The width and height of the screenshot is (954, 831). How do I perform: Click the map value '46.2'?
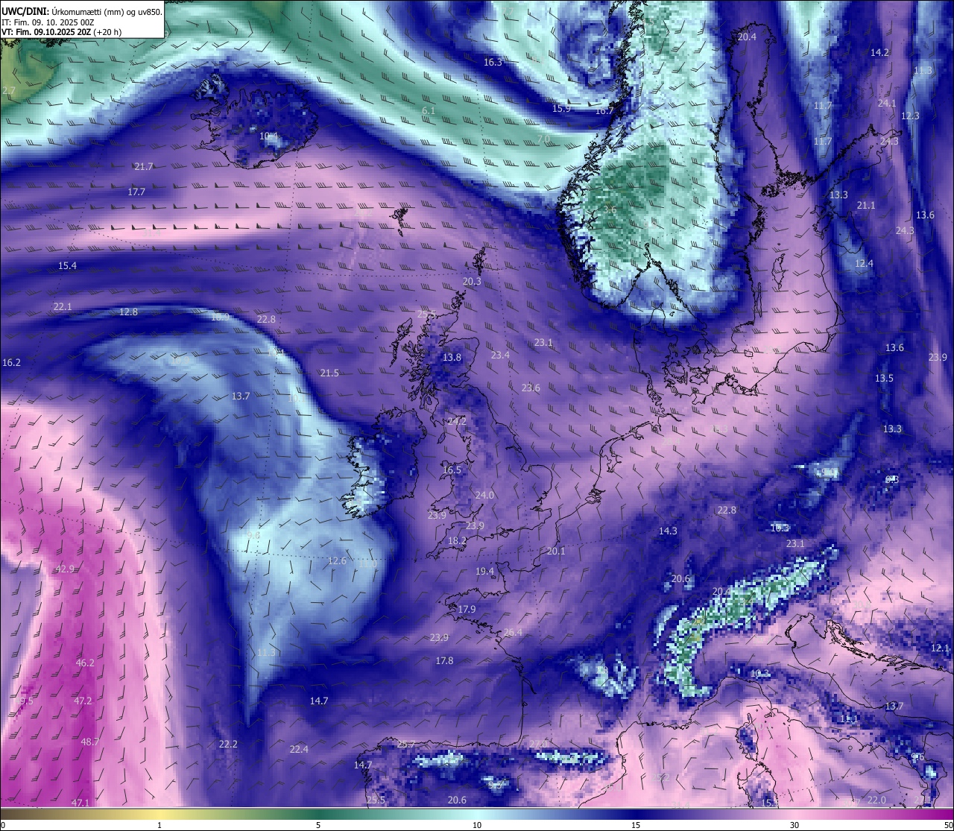(x=85, y=663)
